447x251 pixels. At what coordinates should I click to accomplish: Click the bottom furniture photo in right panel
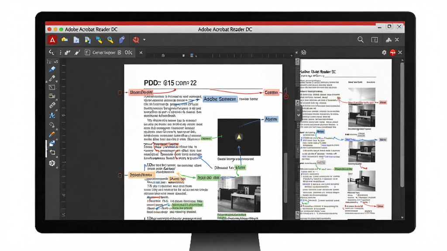tap(361, 181)
